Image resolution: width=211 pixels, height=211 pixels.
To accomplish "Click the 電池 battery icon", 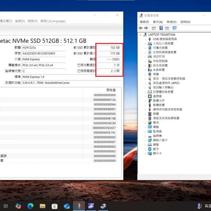I will click(x=150, y=122).
